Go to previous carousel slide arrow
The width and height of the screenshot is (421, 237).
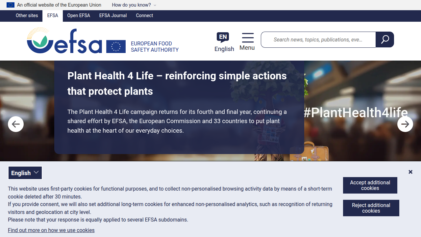click(16, 124)
